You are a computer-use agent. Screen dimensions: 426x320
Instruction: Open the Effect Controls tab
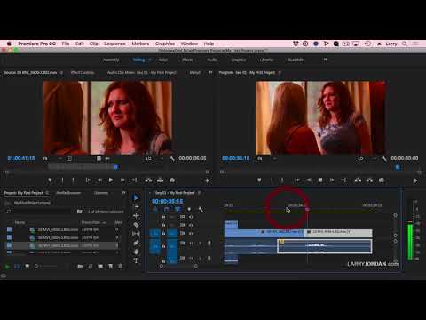click(x=83, y=72)
